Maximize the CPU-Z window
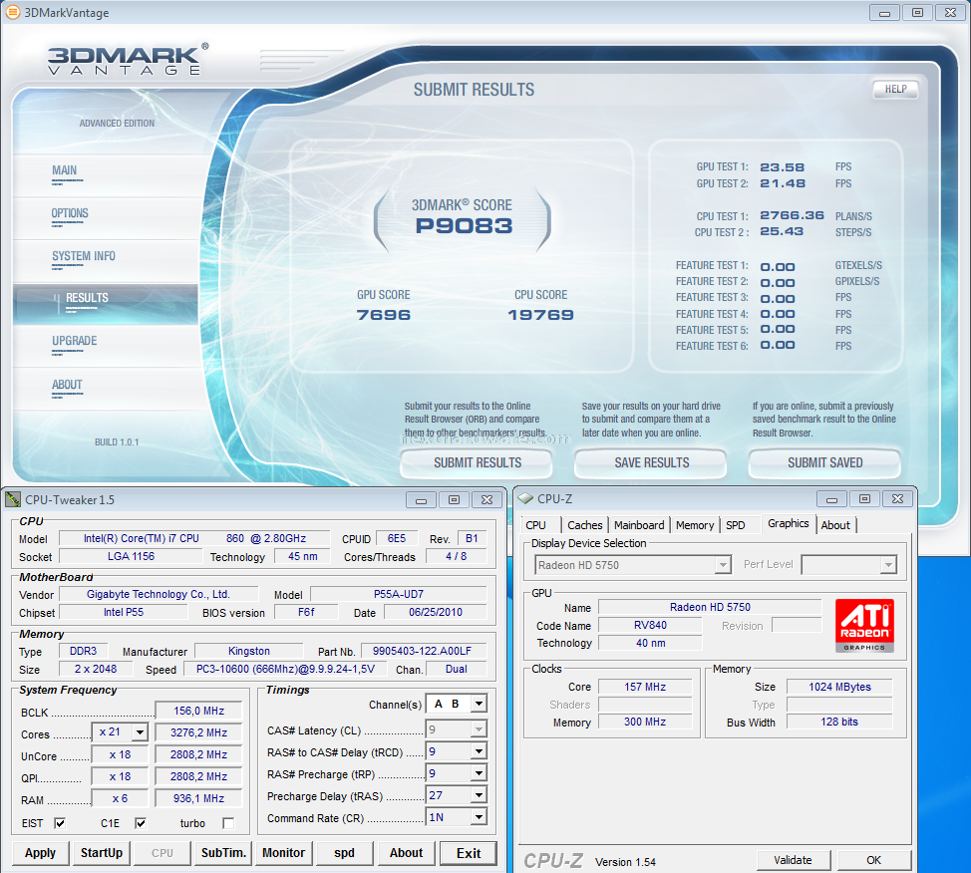This screenshot has height=873, width=971. click(x=864, y=498)
